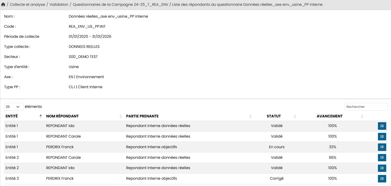Viewport: 391px width, 186px height.
Task: Open Questionnaires de la Campagne 24-25_T_REA_ENV link
Action: click(x=120, y=5)
